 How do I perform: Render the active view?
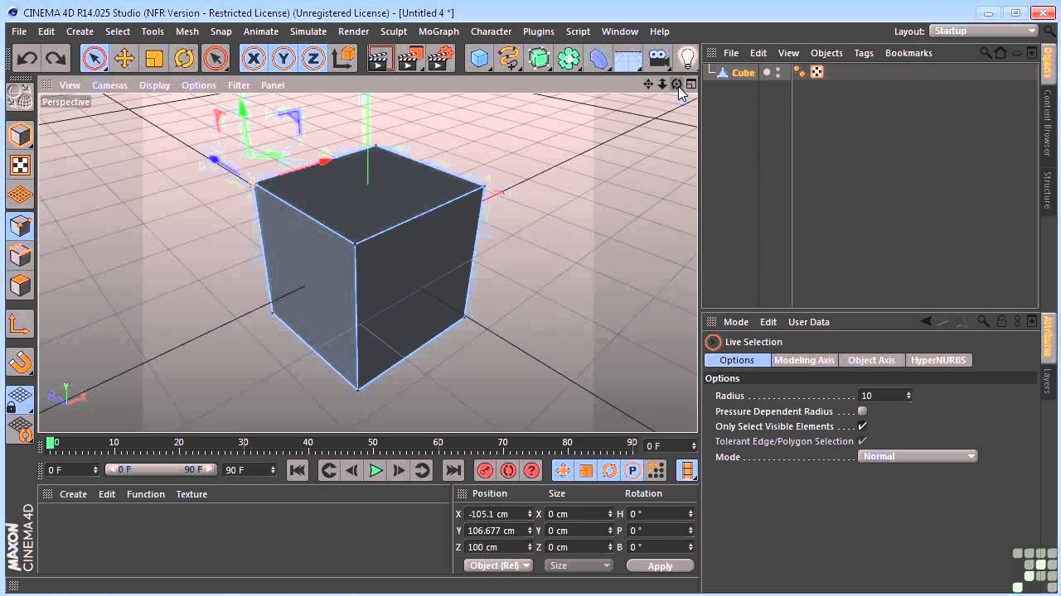380,58
